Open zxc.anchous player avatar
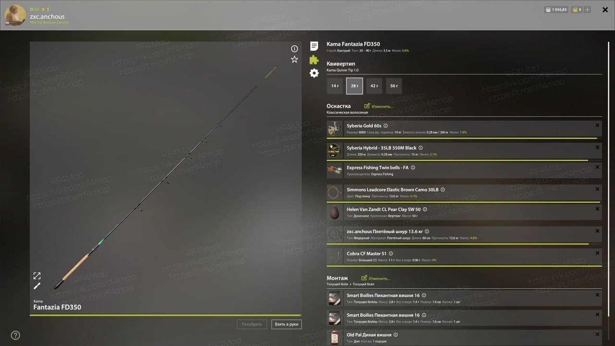615x346 pixels. pyautogui.click(x=15, y=15)
